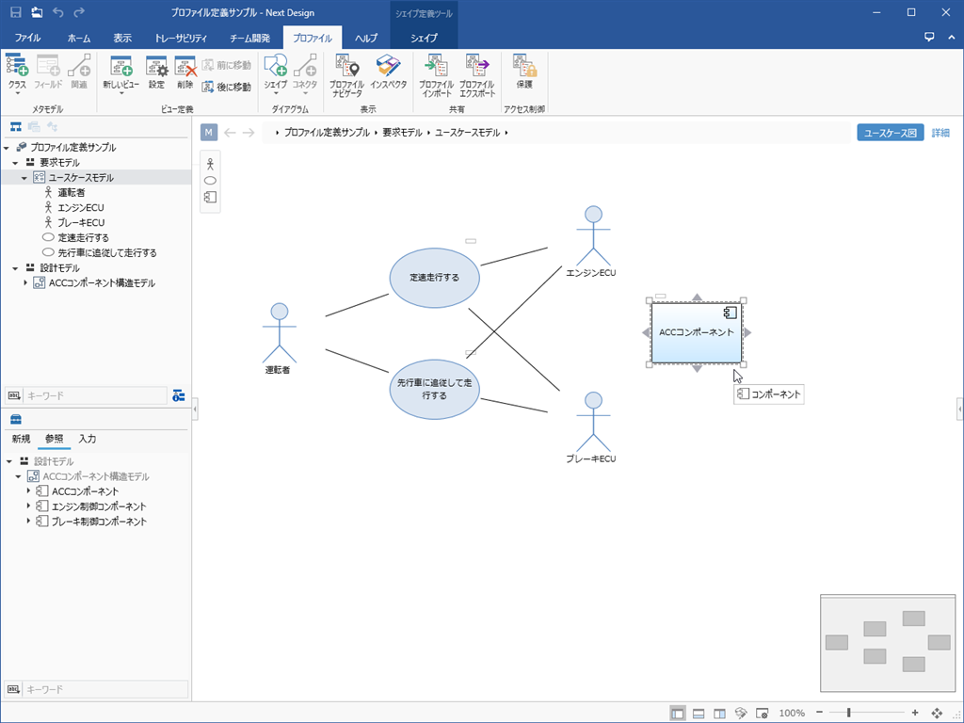The height and width of the screenshot is (723, 964).
Task: Toggle the ユースケース図 view button
Action: 890,133
